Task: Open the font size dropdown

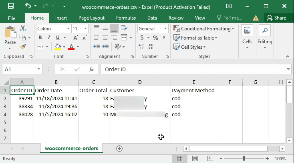Action: [85, 29]
